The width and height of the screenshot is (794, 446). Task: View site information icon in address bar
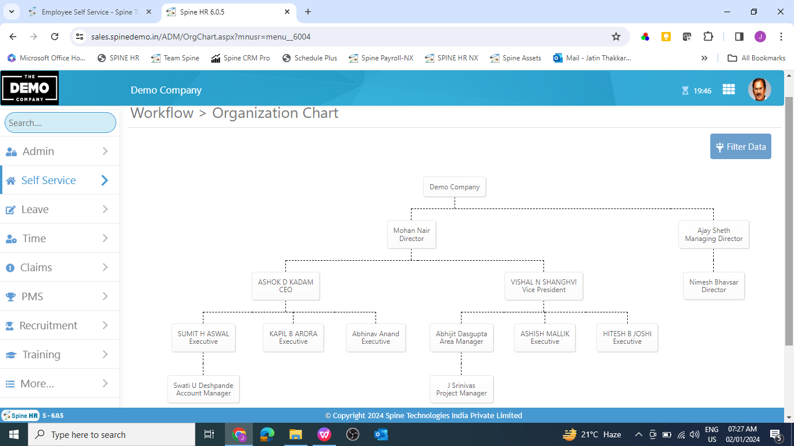(x=80, y=37)
